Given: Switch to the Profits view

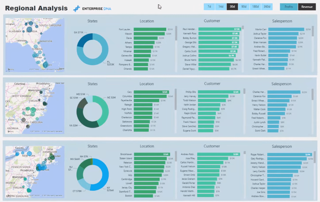Looking at the screenshot, I should click(x=289, y=7).
